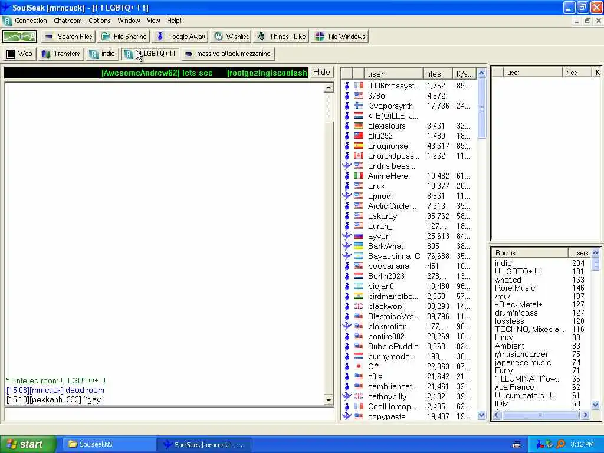Sort rooms list by Rooms column
The width and height of the screenshot is (604, 453).
[530, 253]
